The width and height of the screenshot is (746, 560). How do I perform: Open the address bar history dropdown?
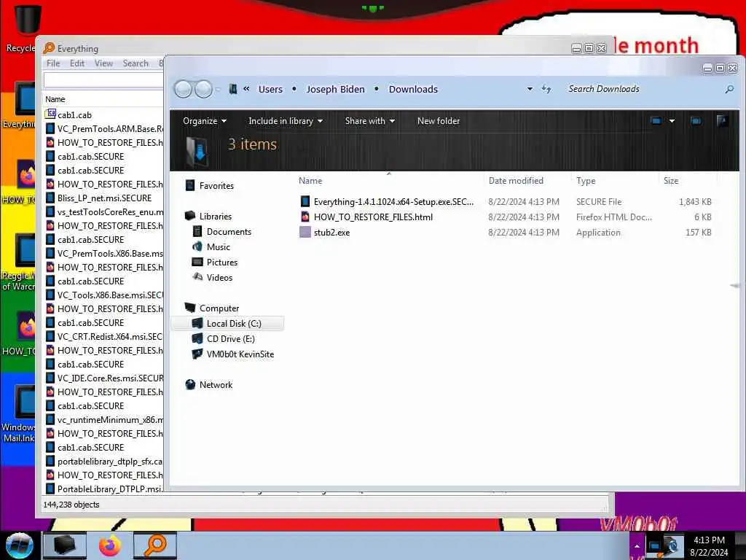click(530, 89)
